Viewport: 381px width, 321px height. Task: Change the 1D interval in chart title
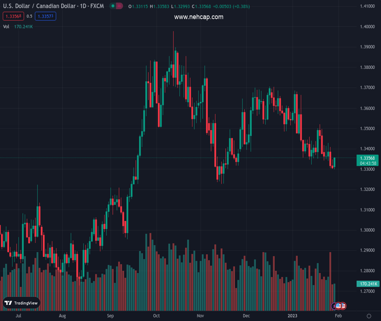(84, 6)
